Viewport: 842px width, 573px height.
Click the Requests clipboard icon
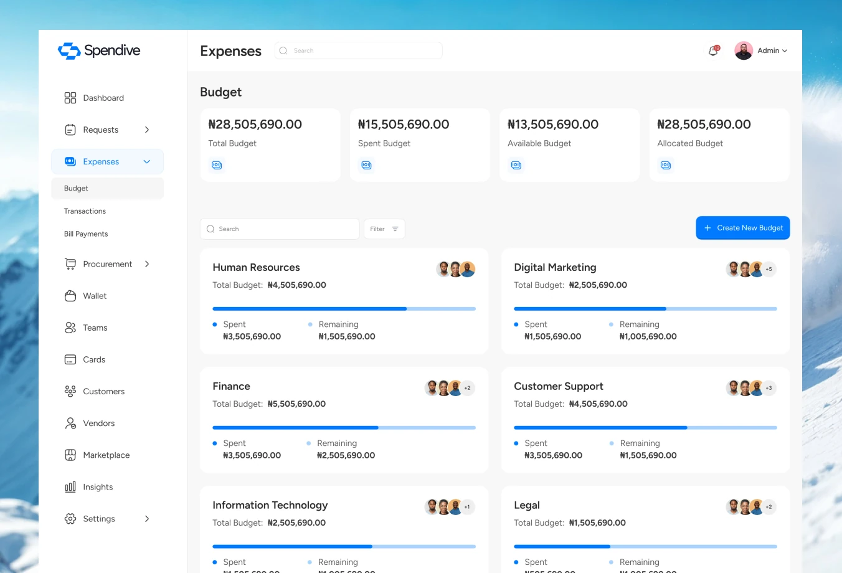70,130
